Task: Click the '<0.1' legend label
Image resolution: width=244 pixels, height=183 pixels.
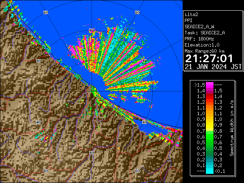Action: [x=220, y=171]
